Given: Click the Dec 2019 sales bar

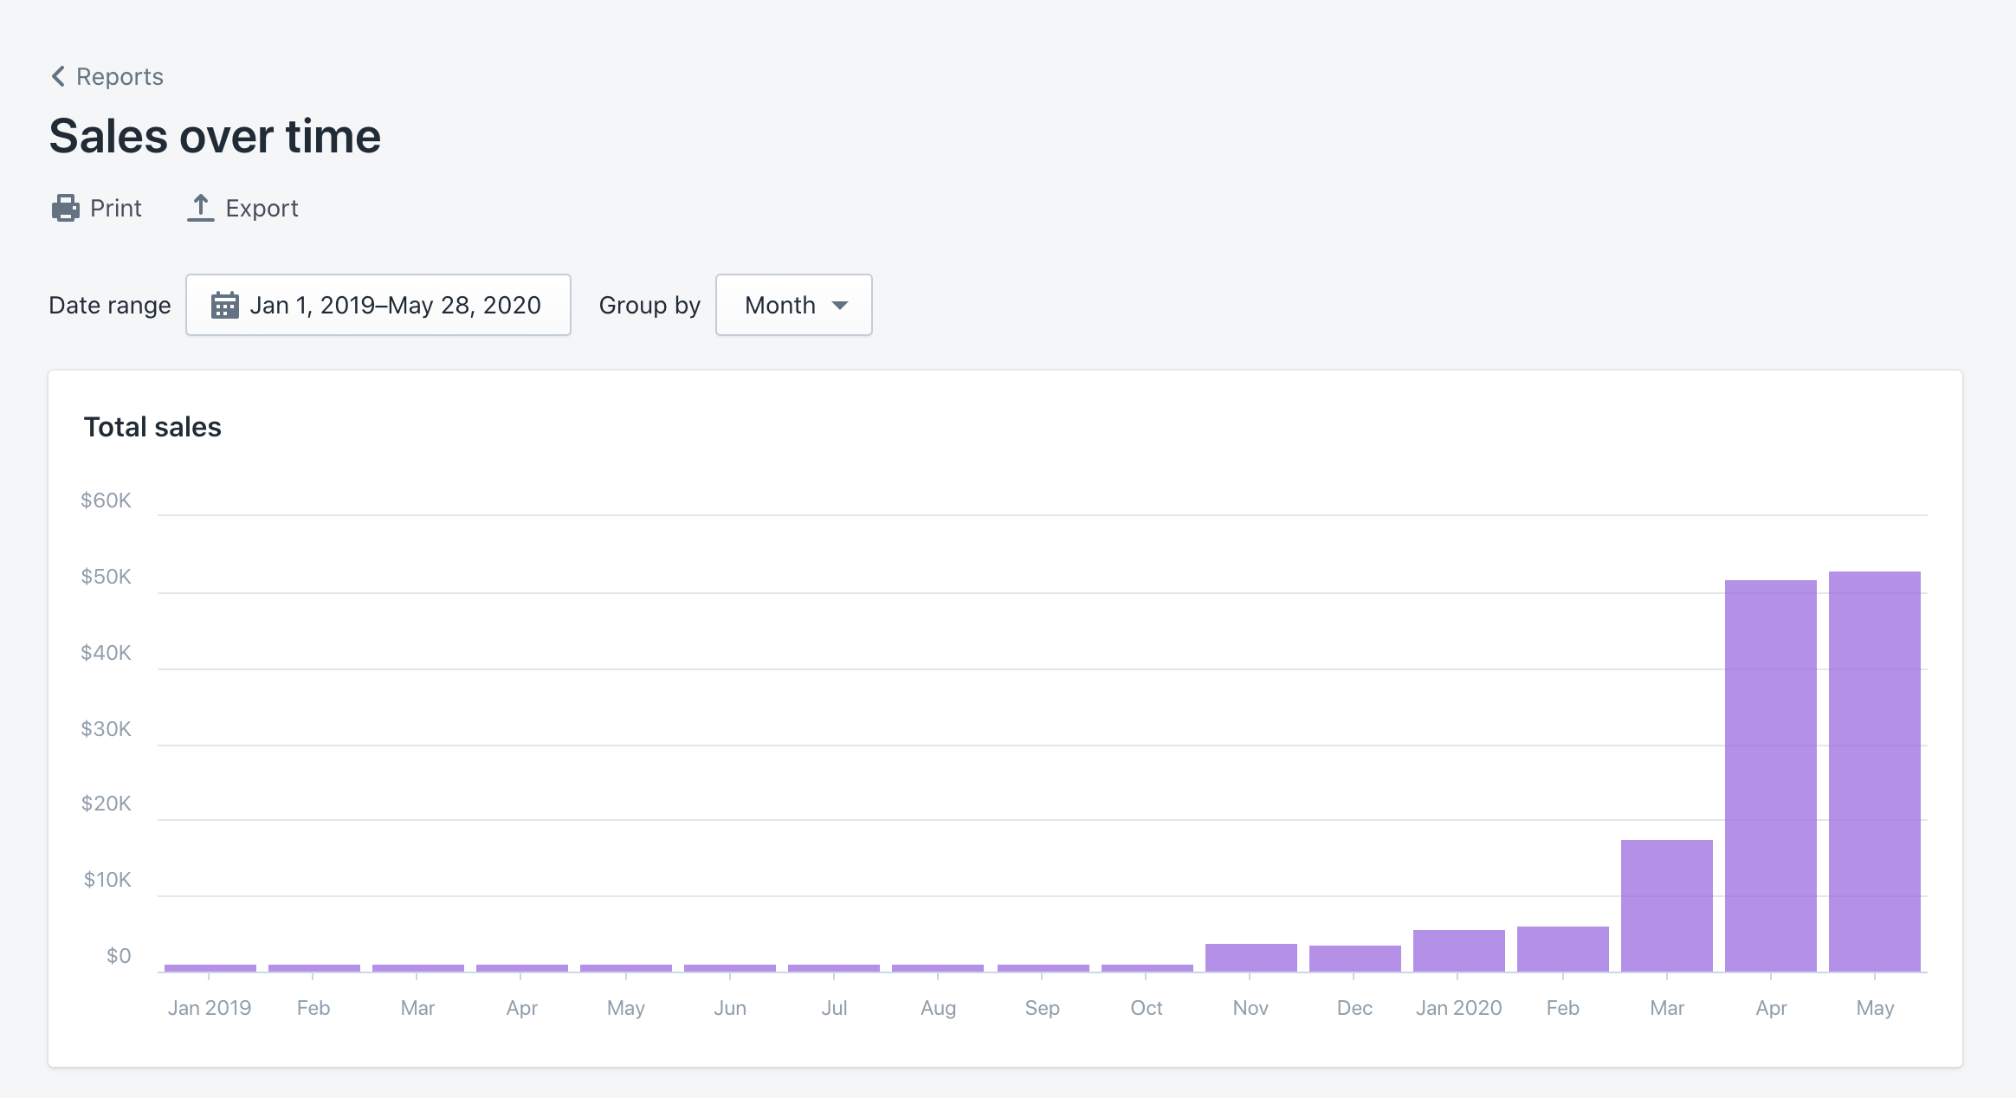Looking at the screenshot, I should (1354, 959).
